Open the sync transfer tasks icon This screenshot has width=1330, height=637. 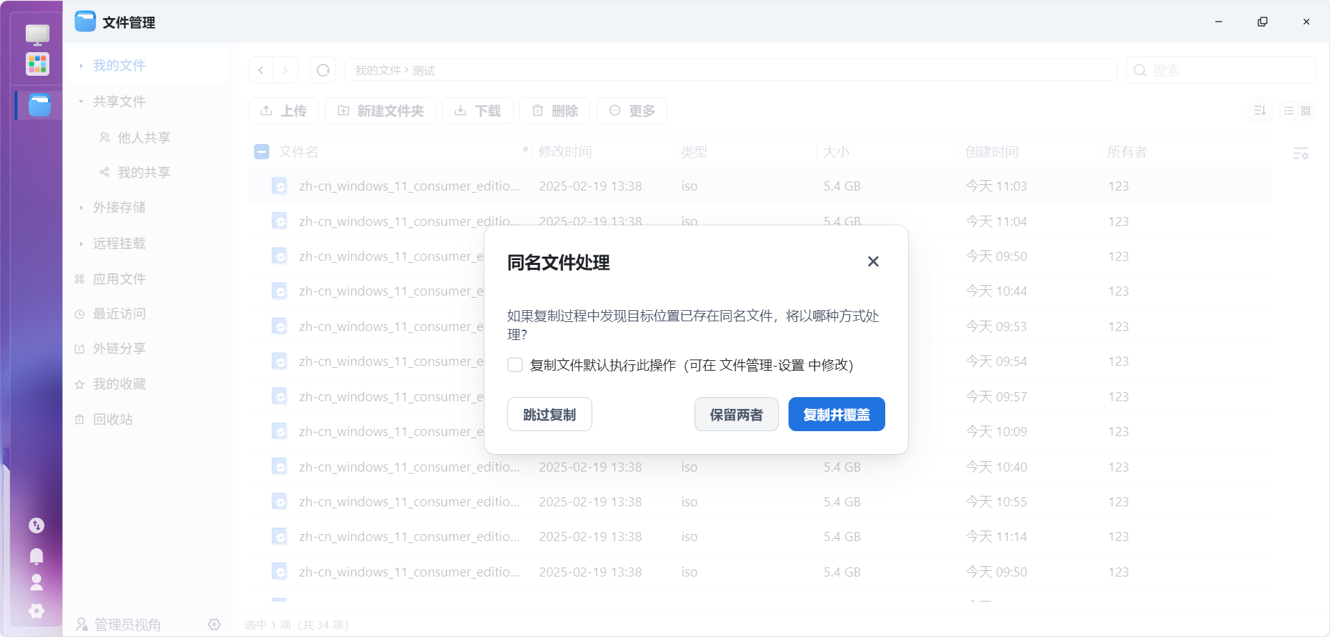[x=37, y=526]
